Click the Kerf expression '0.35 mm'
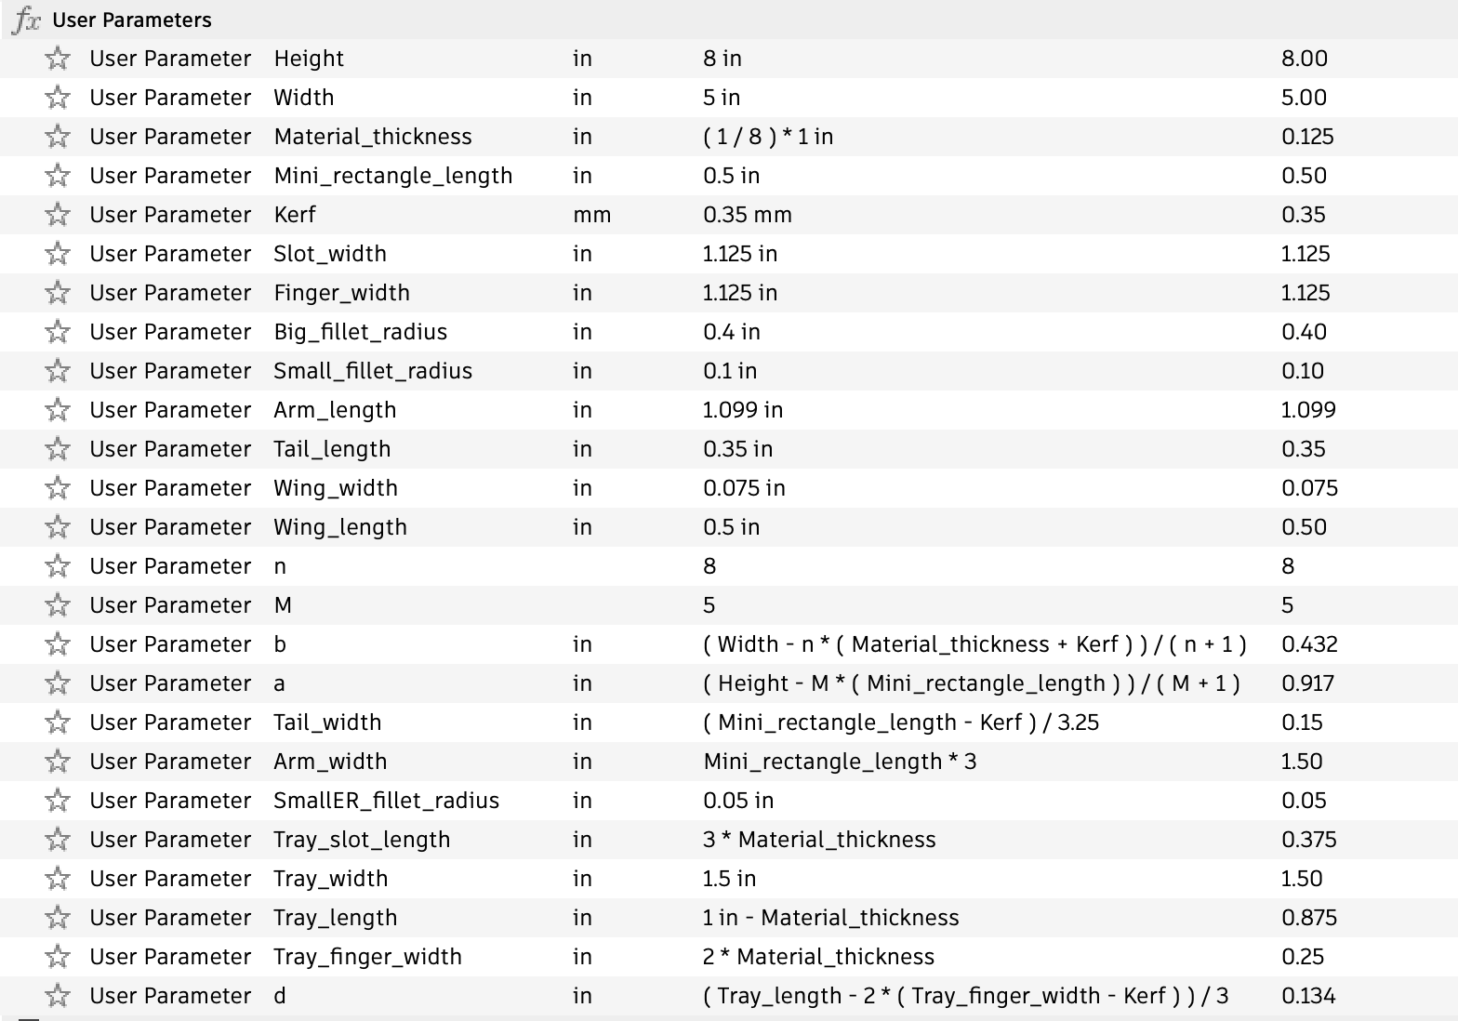 click(748, 215)
